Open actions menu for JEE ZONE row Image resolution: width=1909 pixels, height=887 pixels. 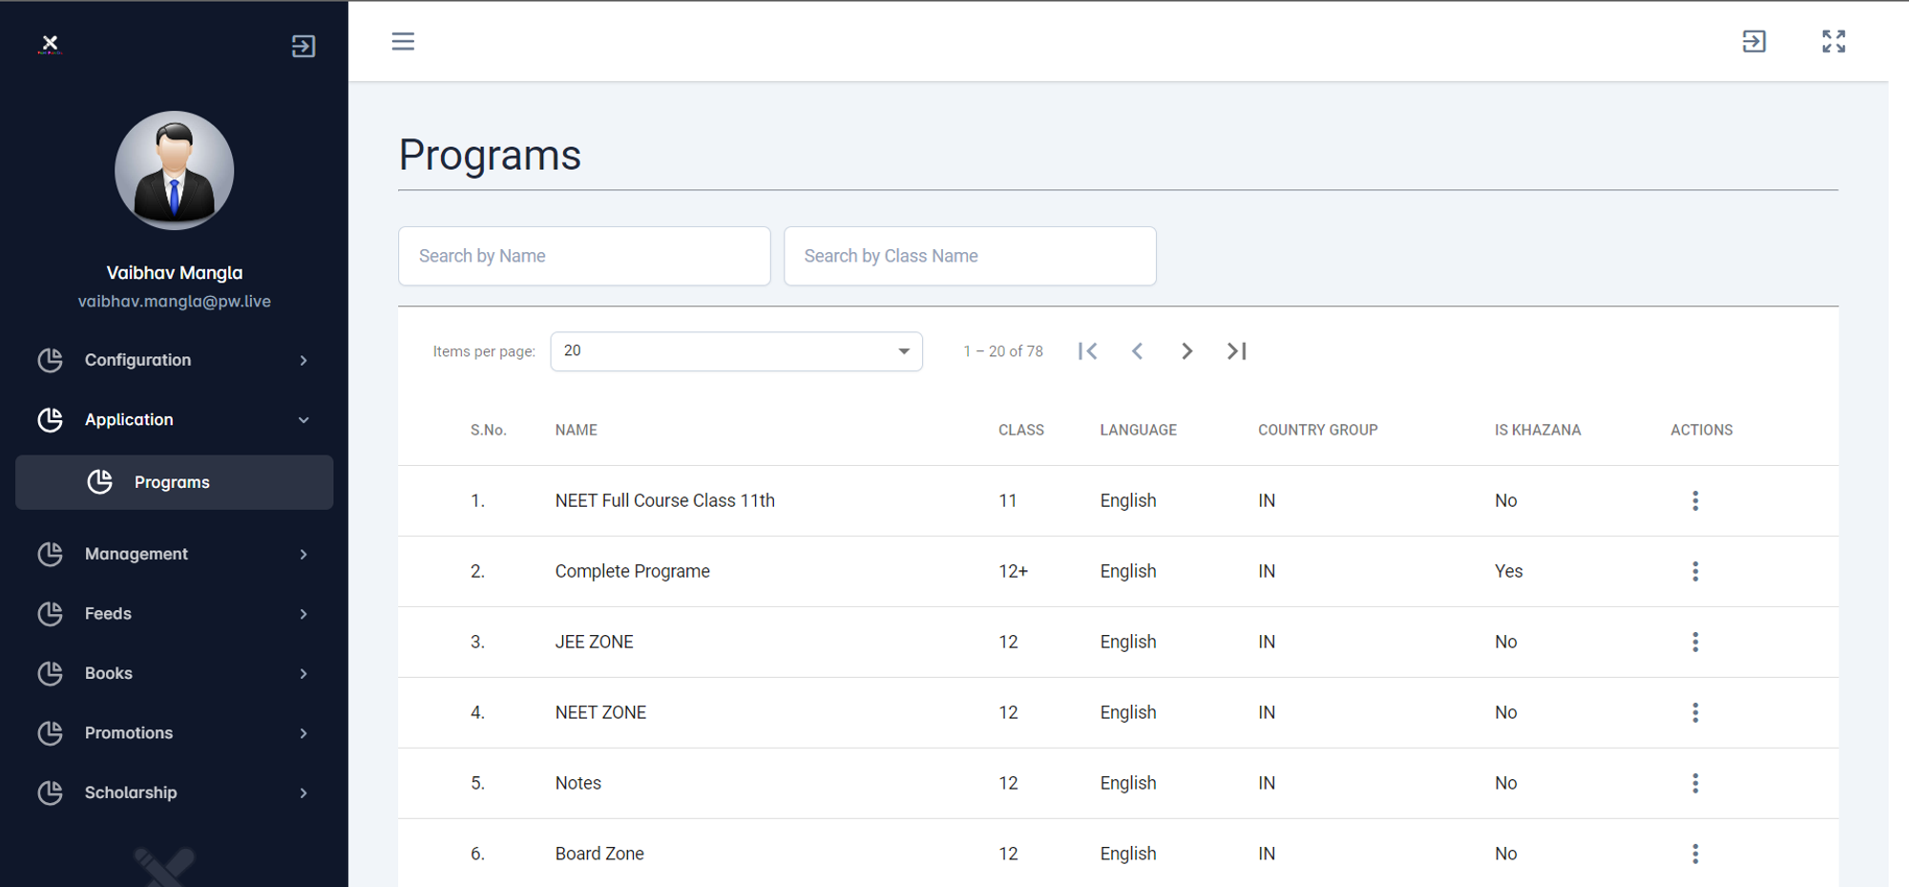[1694, 642]
